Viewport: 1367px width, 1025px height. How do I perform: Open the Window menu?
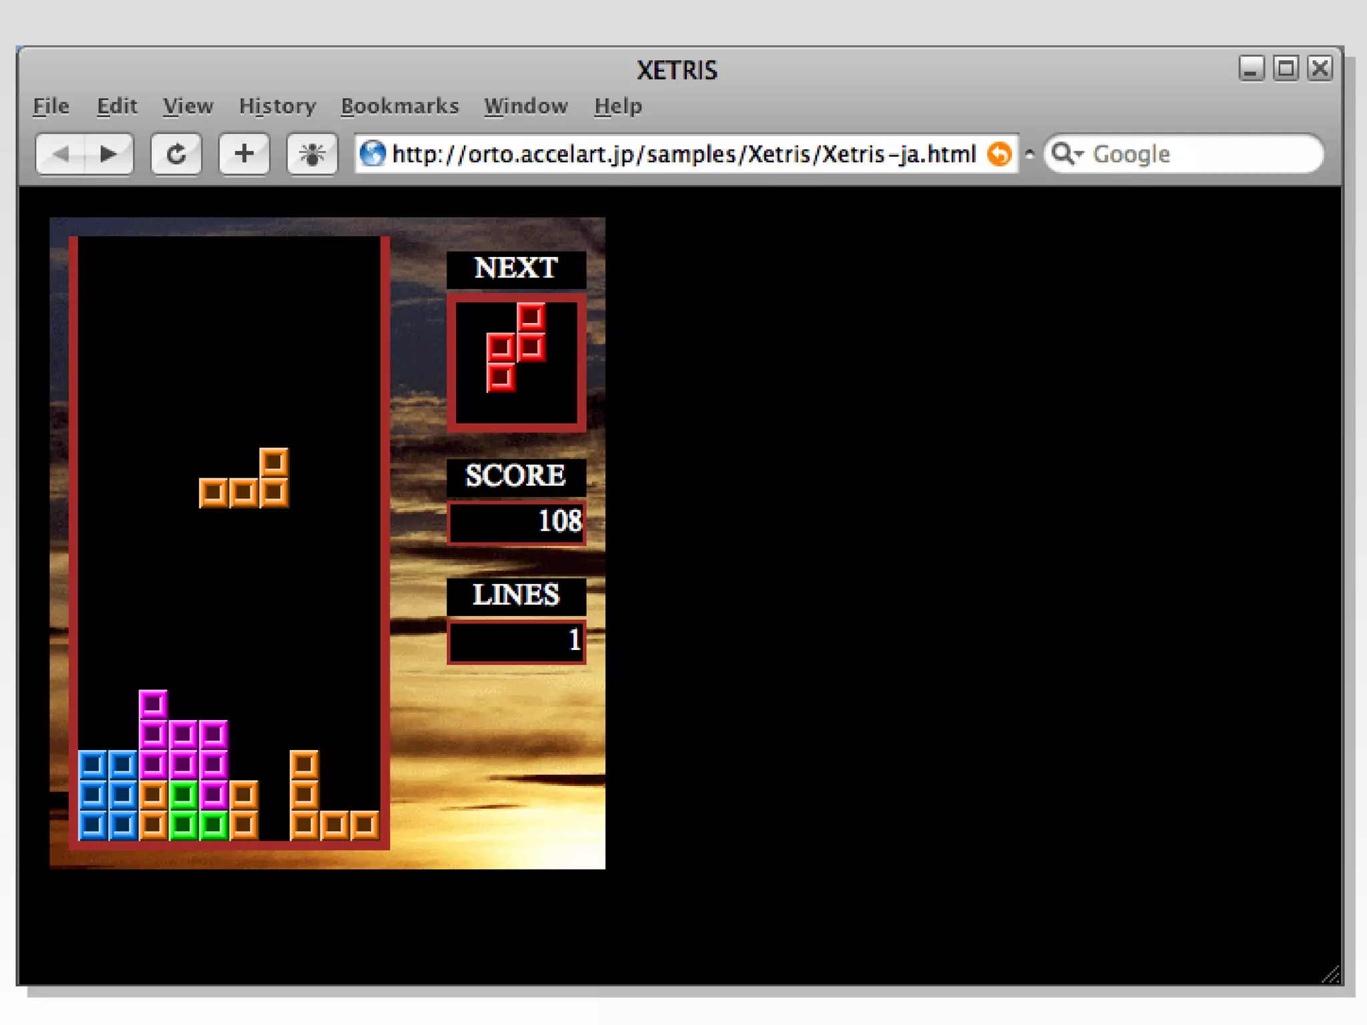click(x=526, y=106)
